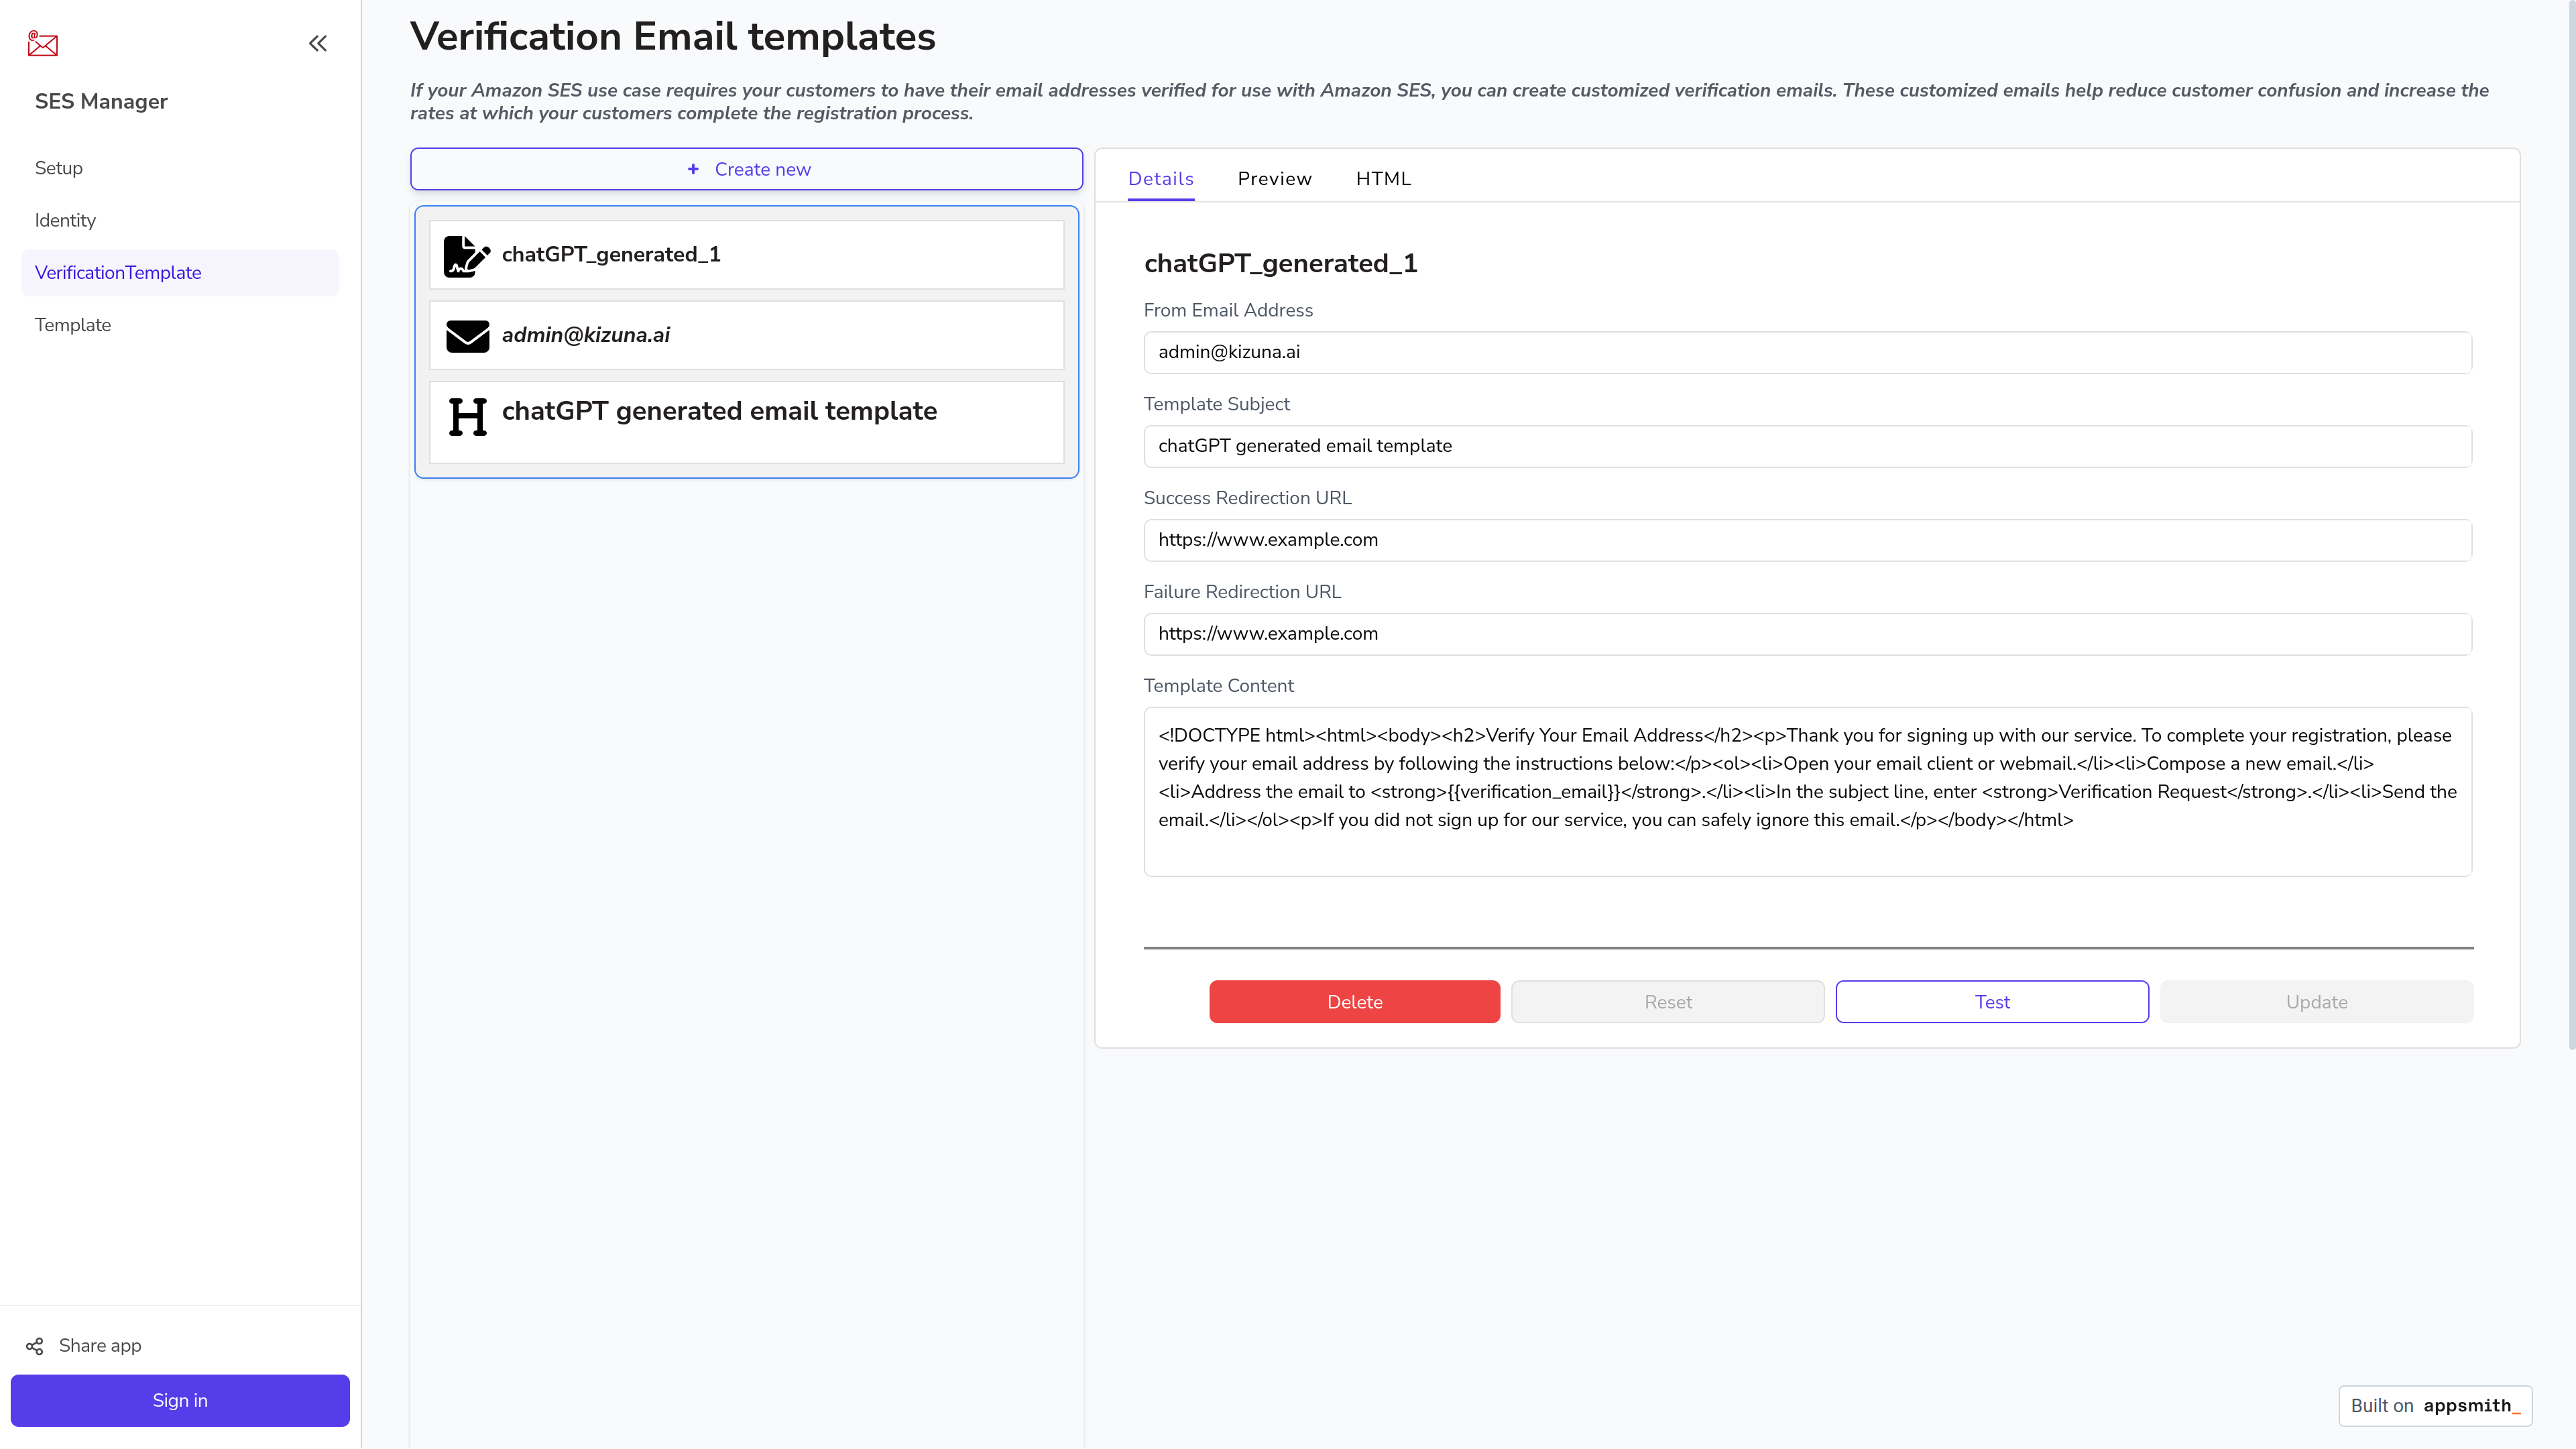Viewport: 2576px width, 1449px height.
Task: Open the Identity page
Action: 65,220
